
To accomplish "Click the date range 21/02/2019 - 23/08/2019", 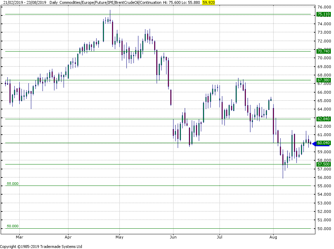I will click(x=23, y=2).
